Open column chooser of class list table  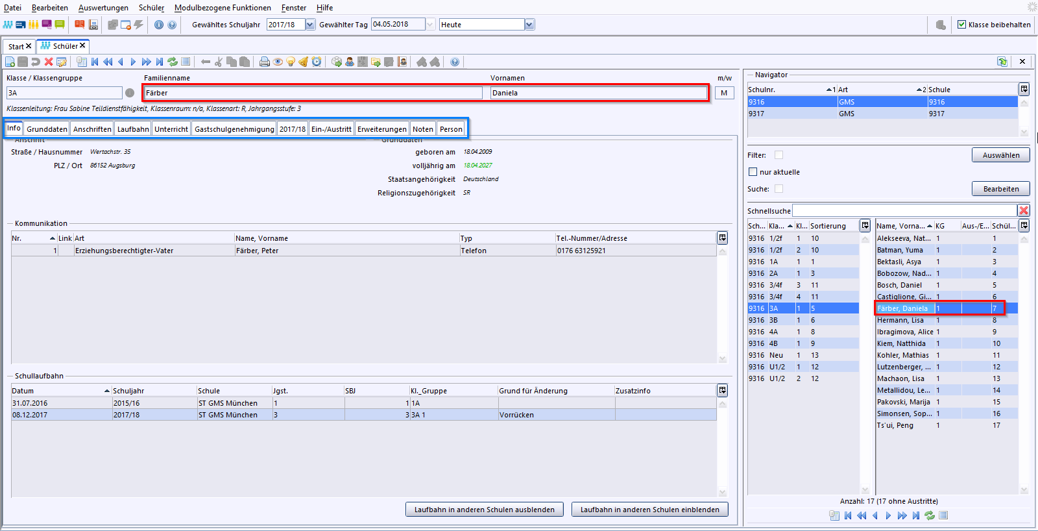865,226
